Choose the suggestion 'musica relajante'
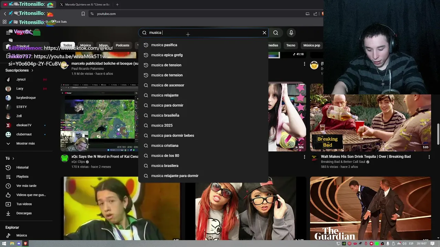This screenshot has height=247, width=440. coord(203,95)
